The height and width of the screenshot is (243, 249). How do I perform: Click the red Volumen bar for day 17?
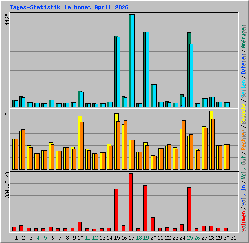tap(131, 202)
